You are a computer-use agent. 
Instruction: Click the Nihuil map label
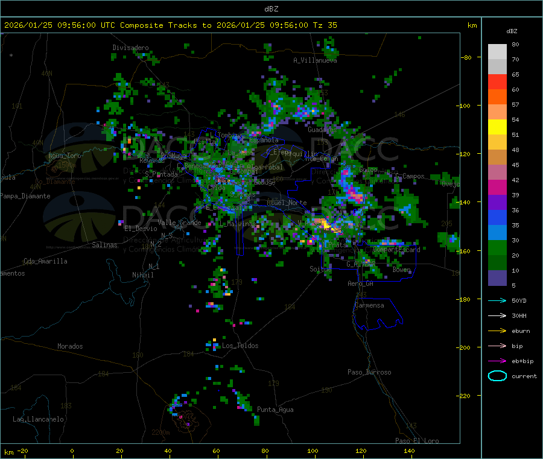[x=142, y=275]
